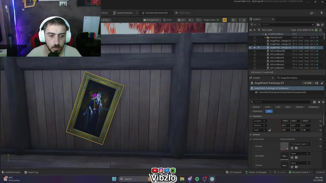Select StaticMeshComponent in component tree
This screenshot has width=326, height=183.
click(x=282, y=92)
